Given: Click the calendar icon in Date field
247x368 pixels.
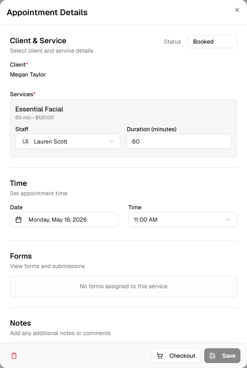Looking at the screenshot, I should [x=19, y=220].
